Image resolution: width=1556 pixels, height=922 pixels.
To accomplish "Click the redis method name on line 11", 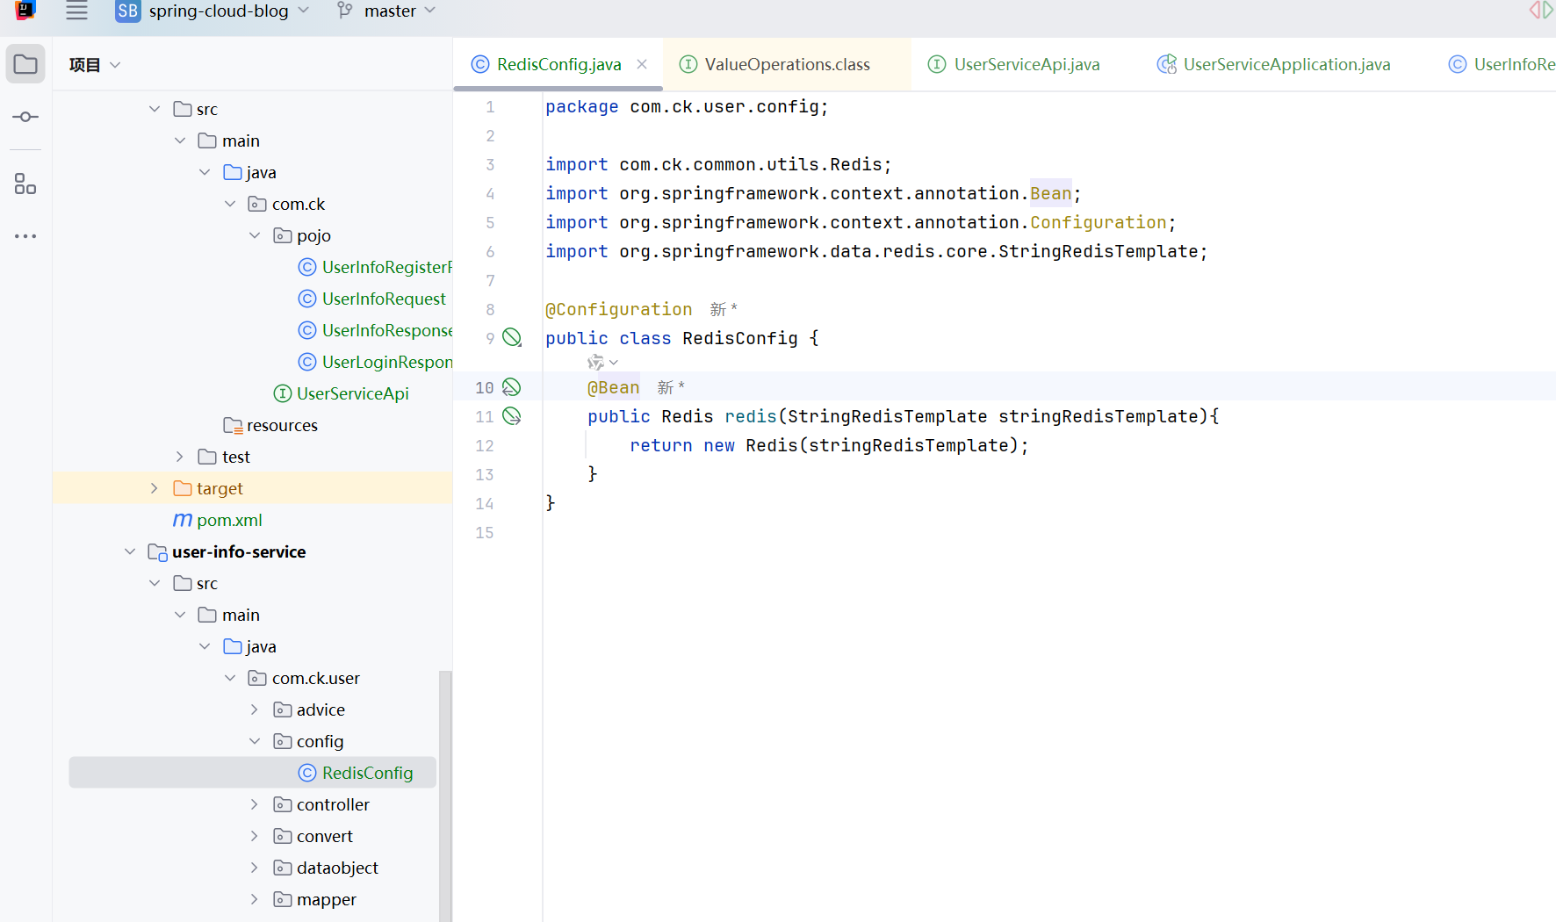I will click(x=751, y=416).
